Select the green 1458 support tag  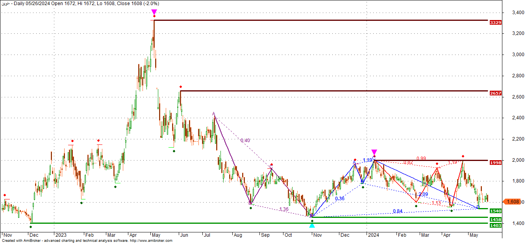click(x=495, y=219)
